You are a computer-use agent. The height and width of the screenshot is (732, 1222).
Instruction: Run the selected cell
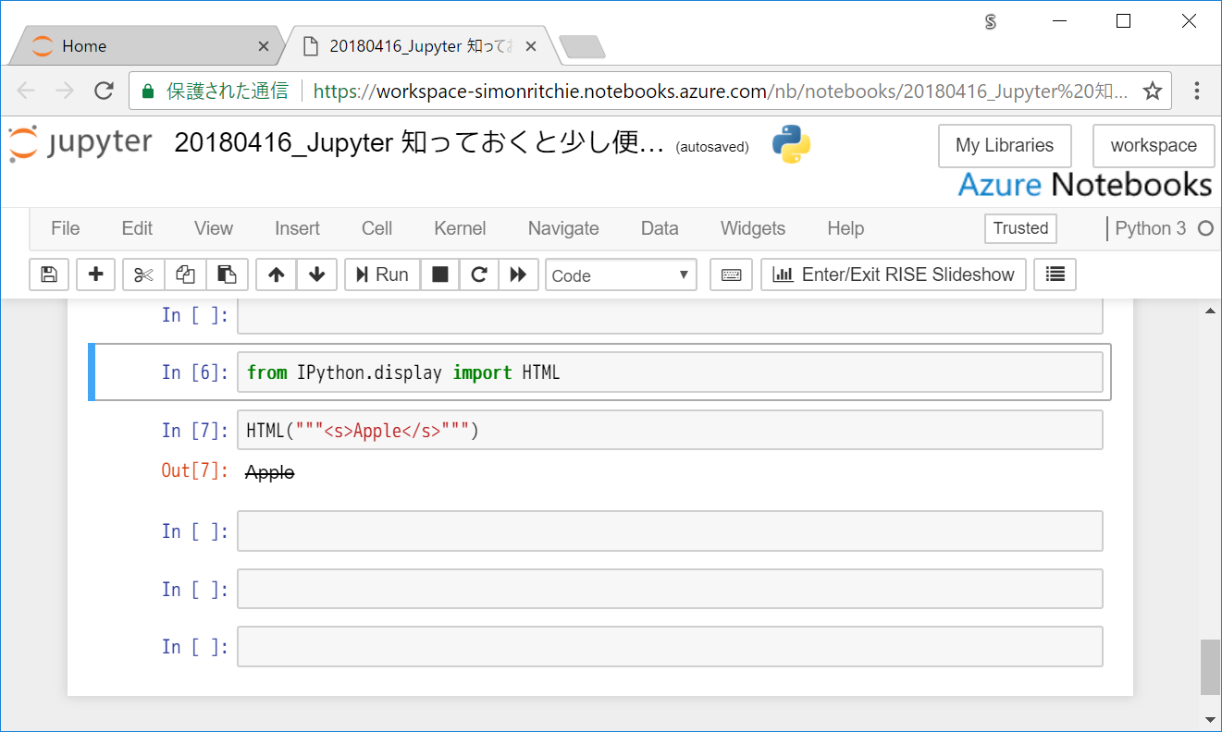pyautogui.click(x=381, y=274)
